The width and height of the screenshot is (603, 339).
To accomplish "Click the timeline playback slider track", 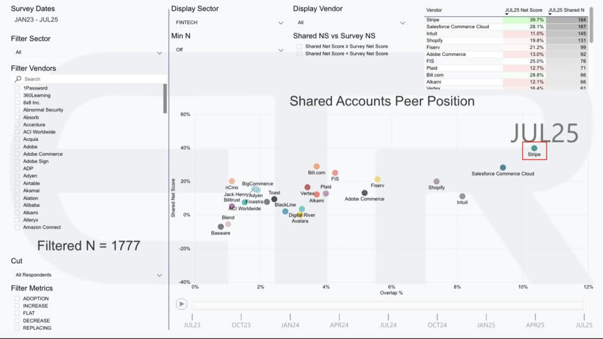I will coord(387,305).
